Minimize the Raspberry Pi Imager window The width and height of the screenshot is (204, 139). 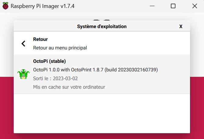tap(152, 6)
